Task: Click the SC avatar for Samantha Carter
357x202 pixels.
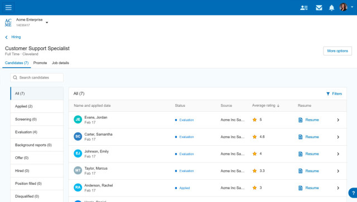Action: point(78,136)
